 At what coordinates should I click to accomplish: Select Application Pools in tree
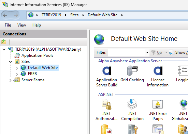[x=37, y=55]
